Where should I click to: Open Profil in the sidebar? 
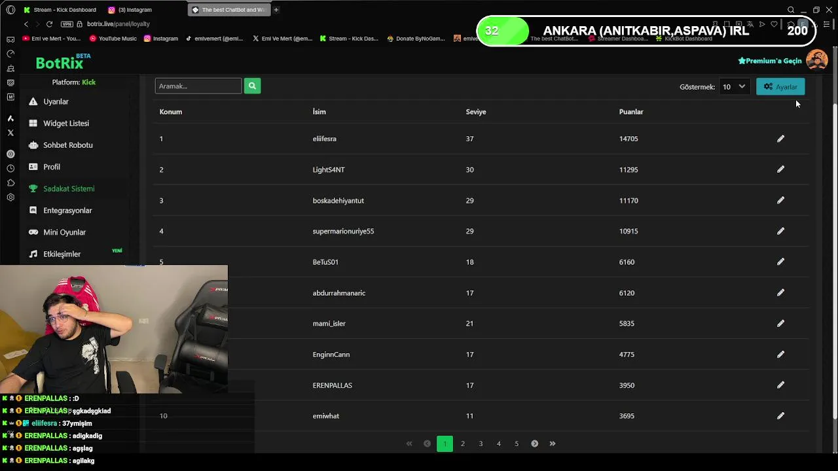[x=51, y=167]
